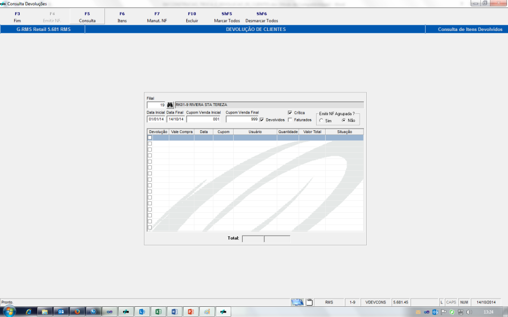The height and width of the screenshot is (317, 508).
Task: Click the Vale Compra column header
Action: 182,132
